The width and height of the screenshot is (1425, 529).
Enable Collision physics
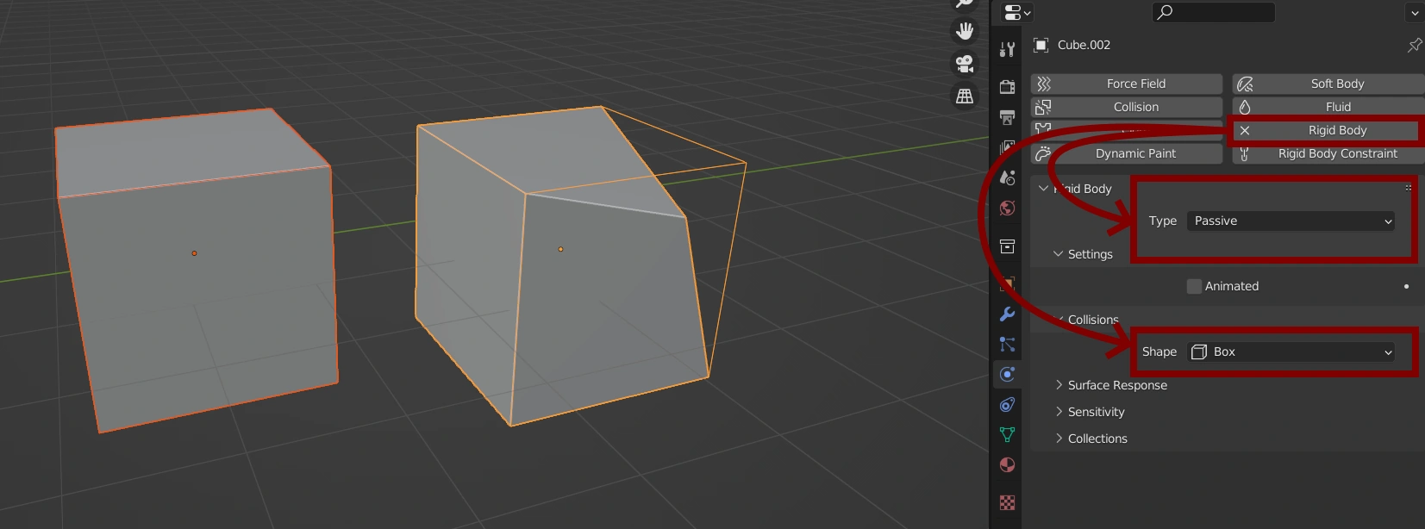[1127, 107]
